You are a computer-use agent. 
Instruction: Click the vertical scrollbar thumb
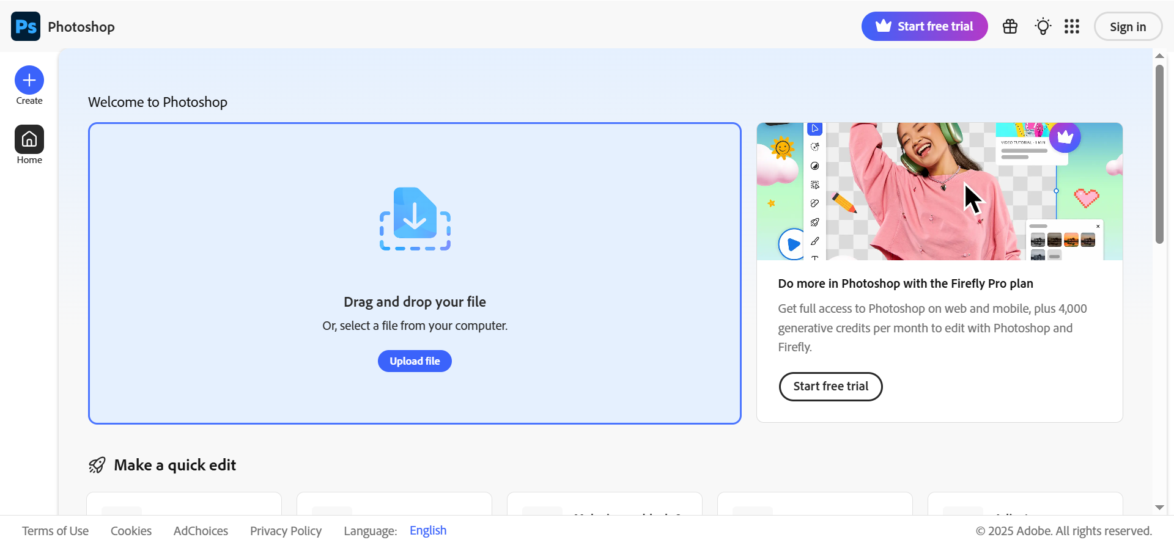coord(1159,154)
